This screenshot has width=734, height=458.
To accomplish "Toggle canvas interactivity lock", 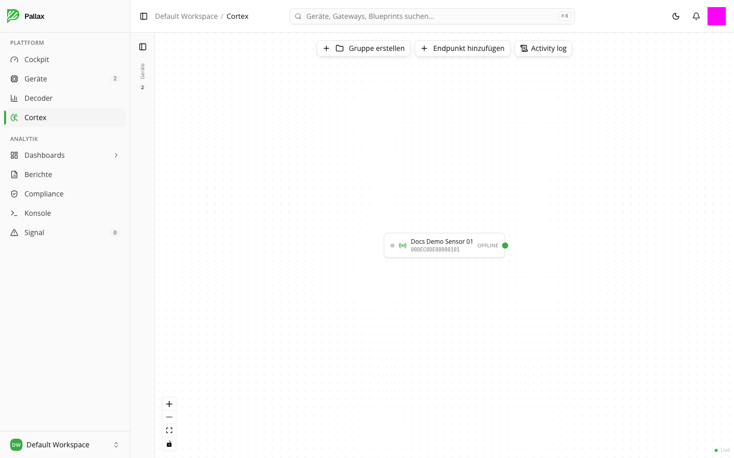I will (169, 444).
